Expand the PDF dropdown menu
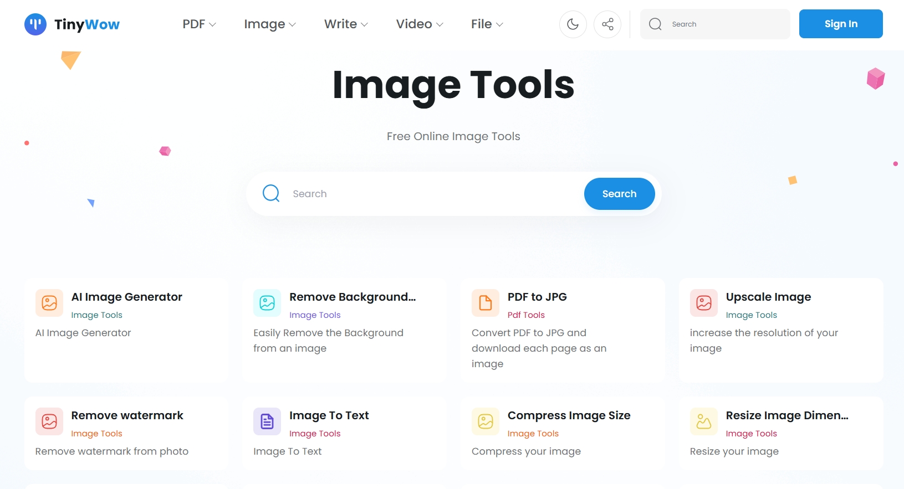The image size is (904, 489). (x=199, y=24)
